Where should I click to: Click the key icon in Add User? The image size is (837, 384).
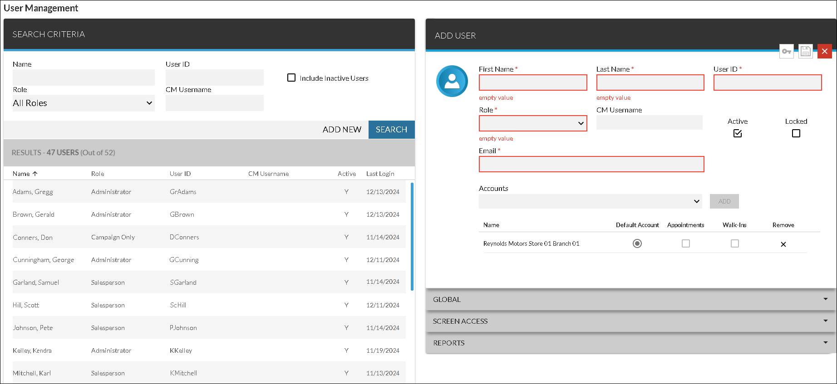point(787,51)
